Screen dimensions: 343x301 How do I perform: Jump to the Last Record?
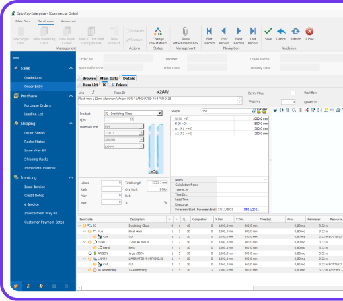point(253,31)
